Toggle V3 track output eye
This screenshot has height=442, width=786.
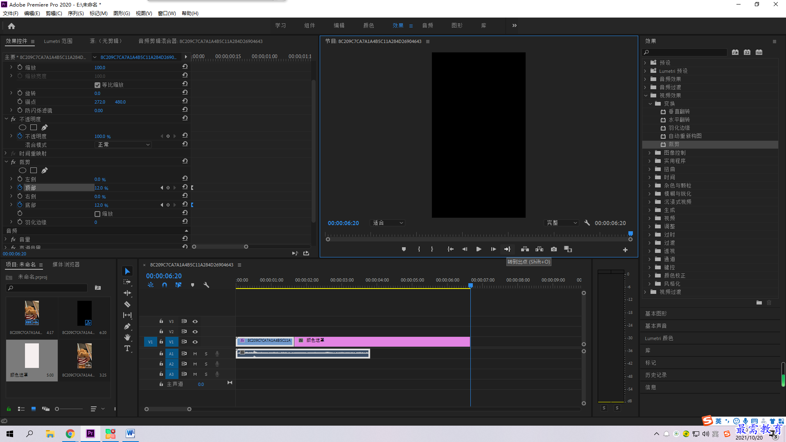(195, 321)
